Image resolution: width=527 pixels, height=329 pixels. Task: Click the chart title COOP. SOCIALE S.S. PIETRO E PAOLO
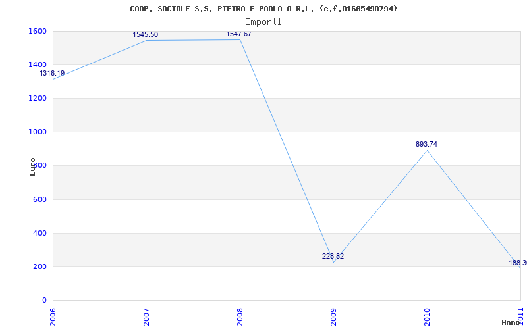(x=263, y=9)
